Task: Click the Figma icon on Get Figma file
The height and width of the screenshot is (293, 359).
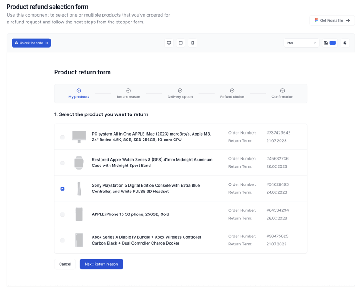Action: [x=315, y=20]
